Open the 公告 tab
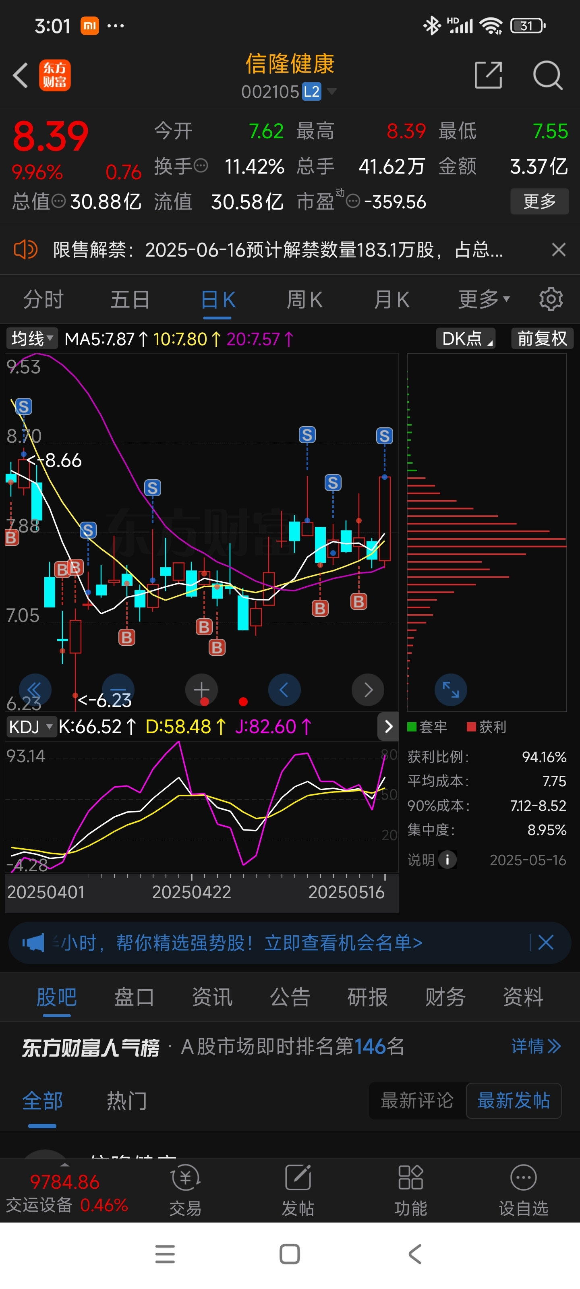The height and width of the screenshot is (1289, 580). coord(290,997)
